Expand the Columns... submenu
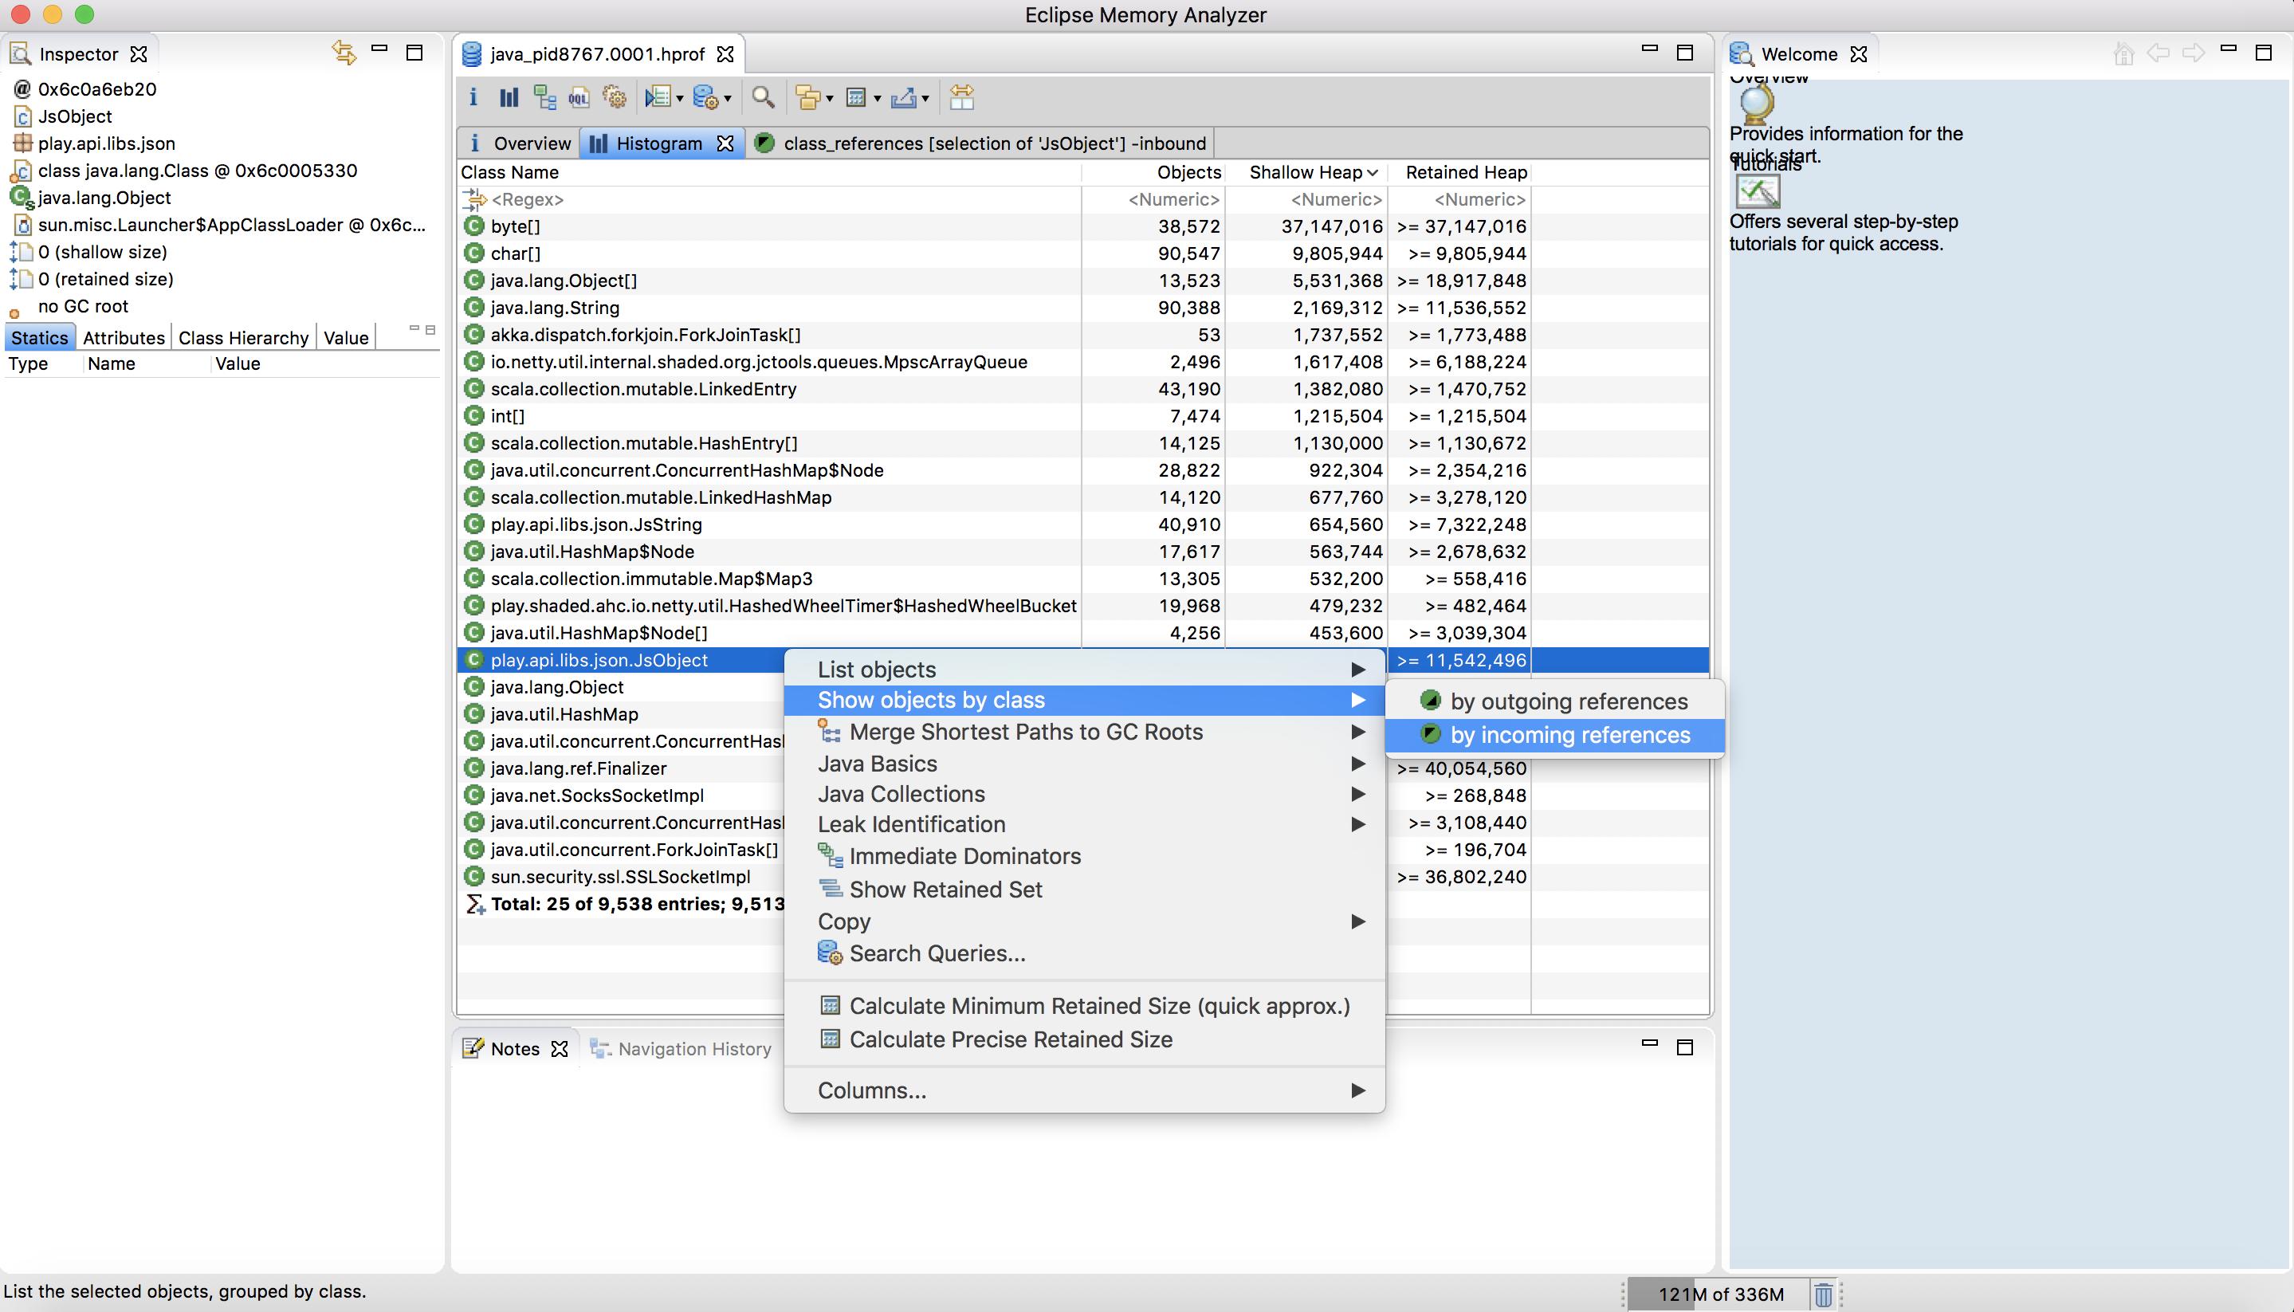2294x1312 pixels. click(1084, 1090)
